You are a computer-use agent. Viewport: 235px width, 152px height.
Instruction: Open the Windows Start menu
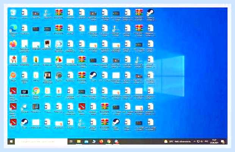pos(11,141)
